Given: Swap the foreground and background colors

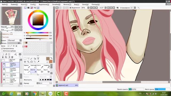Looking at the screenshot, I should click(51, 58).
